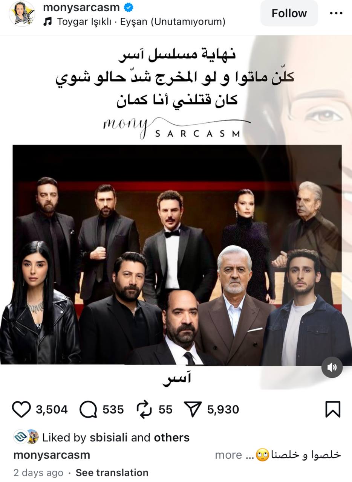352x482 pixels.
Task: Open the Toygar Işıklı Eyşan audio track
Action: [141, 22]
